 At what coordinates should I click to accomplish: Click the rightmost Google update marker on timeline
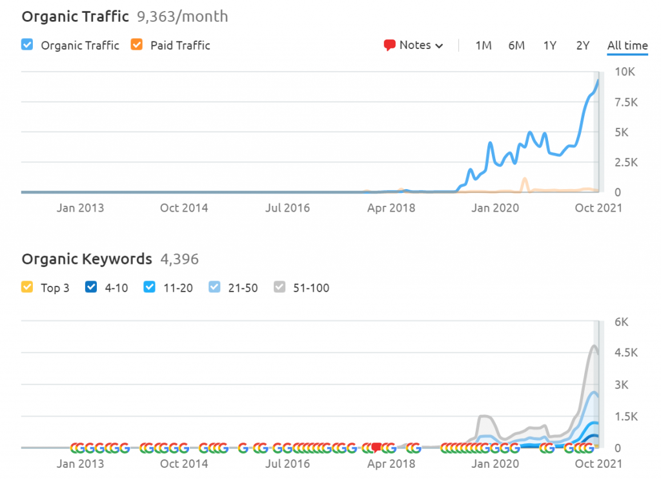588,448
